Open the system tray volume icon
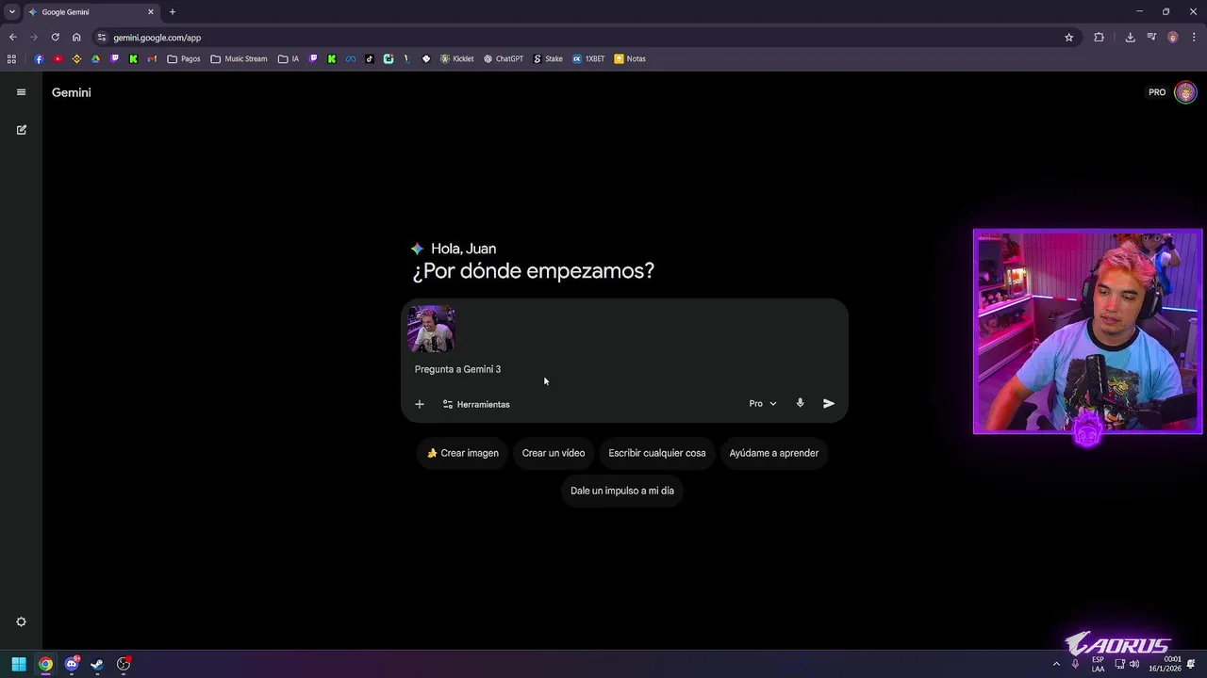The image size is (1207, 678). click(1133, 664)
